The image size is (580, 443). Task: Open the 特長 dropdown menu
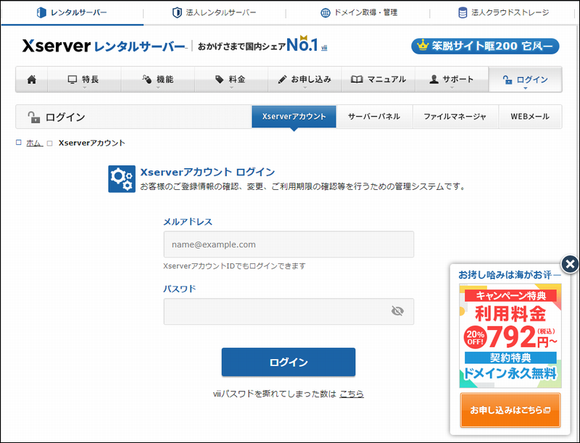point(84,80)
